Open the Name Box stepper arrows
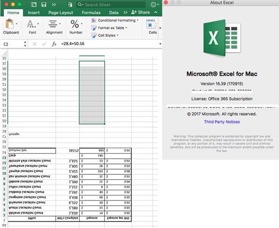279x228 pixels. (25, 44)
